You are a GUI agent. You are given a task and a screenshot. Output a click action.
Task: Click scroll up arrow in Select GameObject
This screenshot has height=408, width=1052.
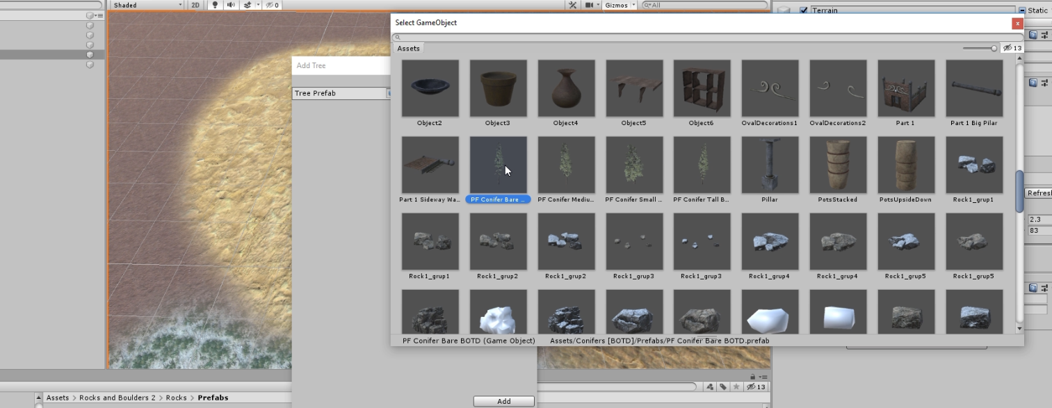tap(1020, 60)
